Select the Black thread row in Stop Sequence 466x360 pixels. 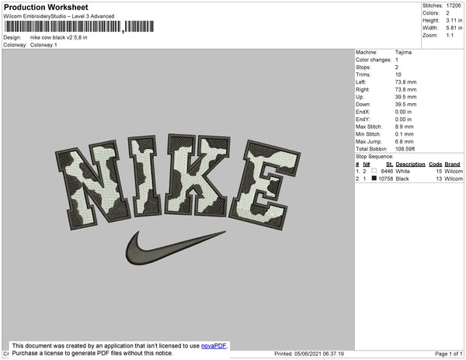pyautogui.click(x=409, y=178)
